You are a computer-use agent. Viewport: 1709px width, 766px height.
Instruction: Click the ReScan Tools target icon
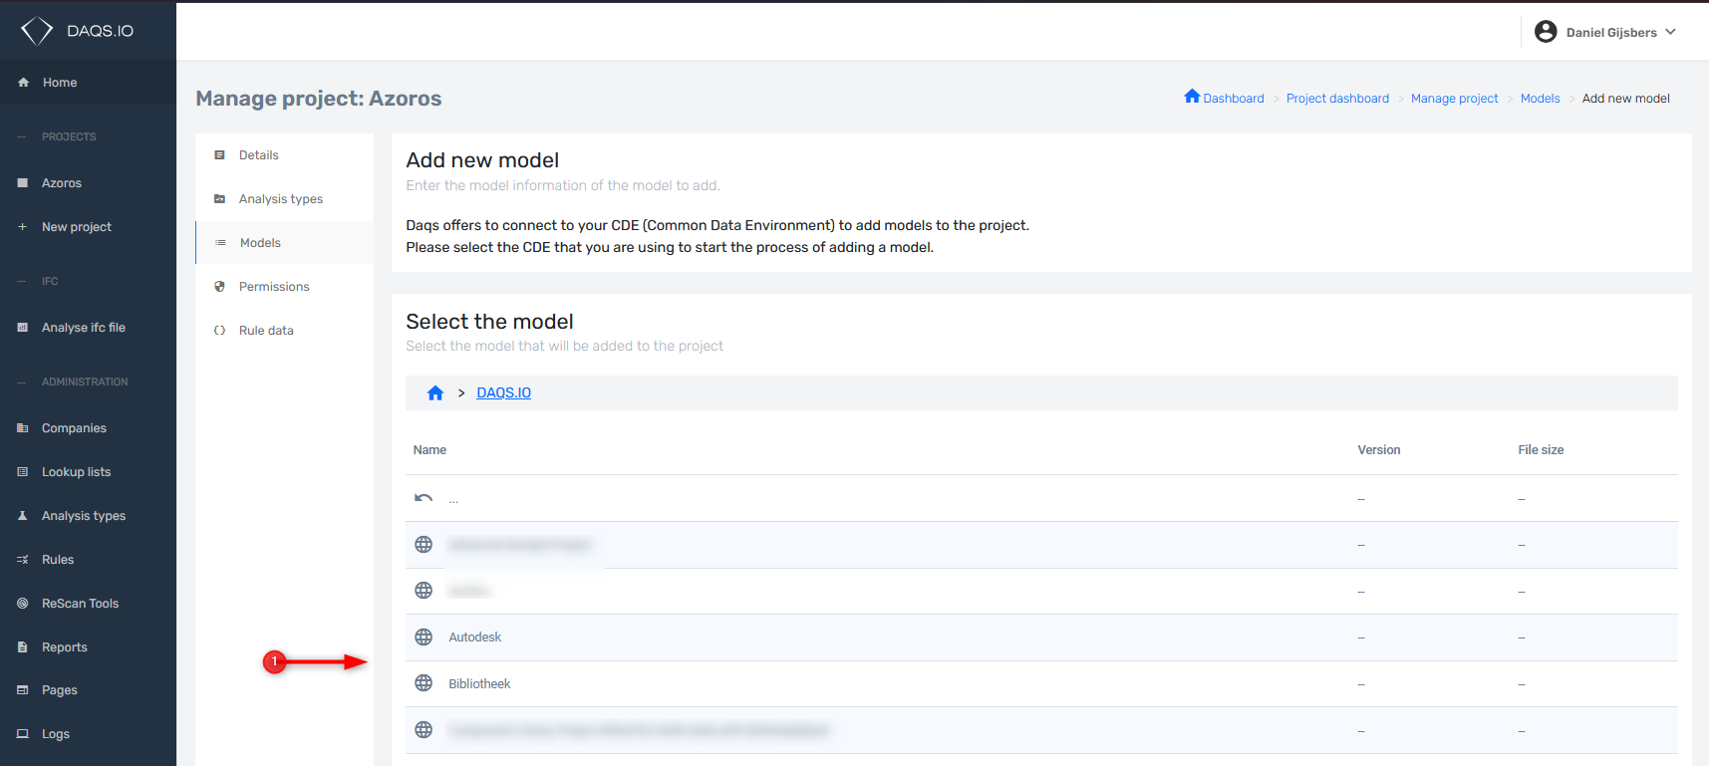tap(23, 604)
